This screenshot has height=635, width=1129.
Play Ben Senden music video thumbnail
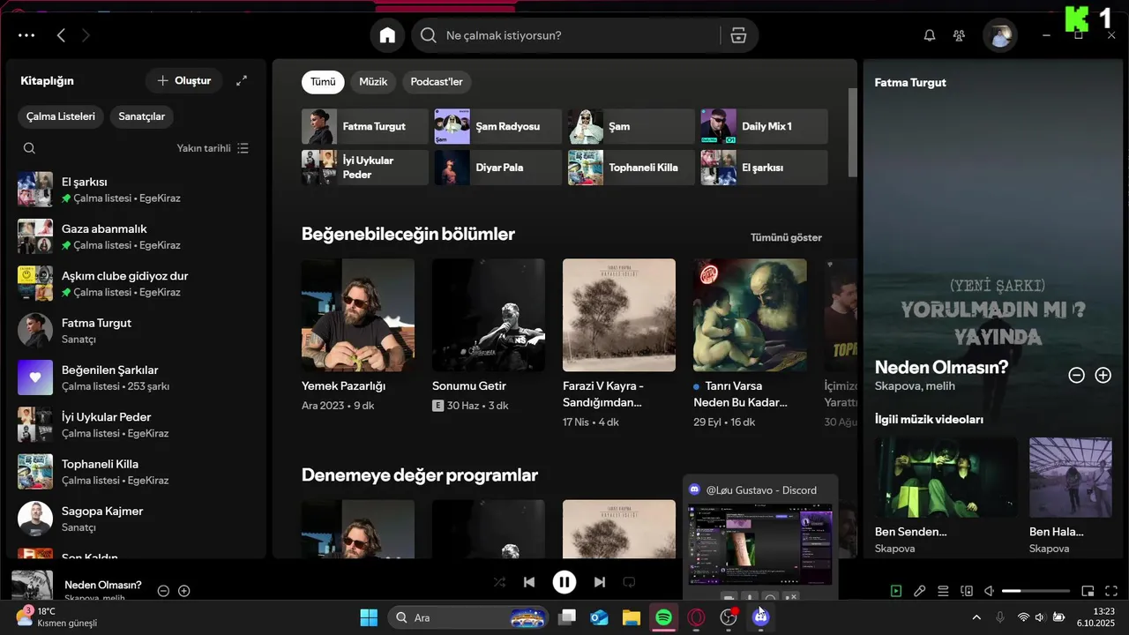coord(946,477)
